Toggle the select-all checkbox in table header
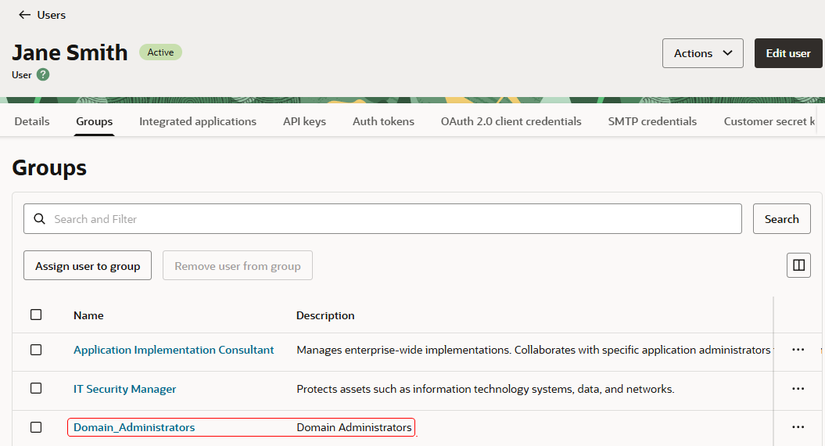 point(36,315)
